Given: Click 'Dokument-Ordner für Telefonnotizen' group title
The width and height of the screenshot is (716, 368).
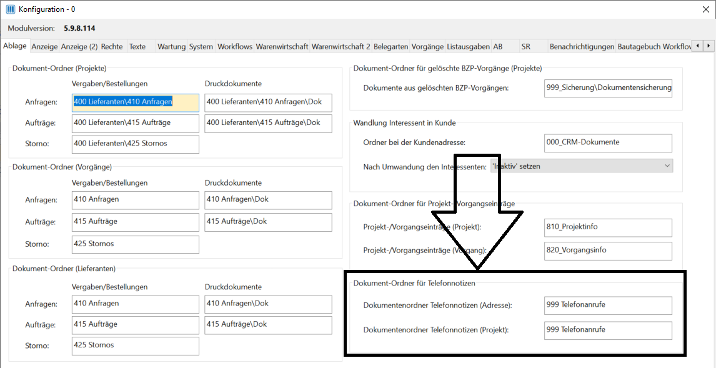Looking at the screenshot, I should pyautogui.click(x=415, y=284).
